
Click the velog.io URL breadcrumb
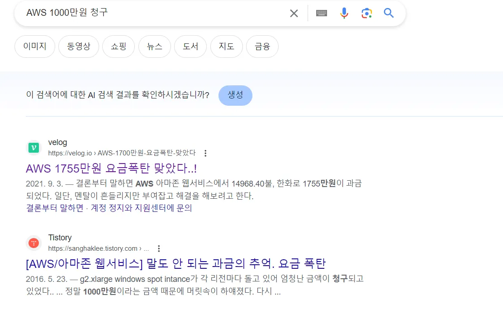(x=122, y=153)
